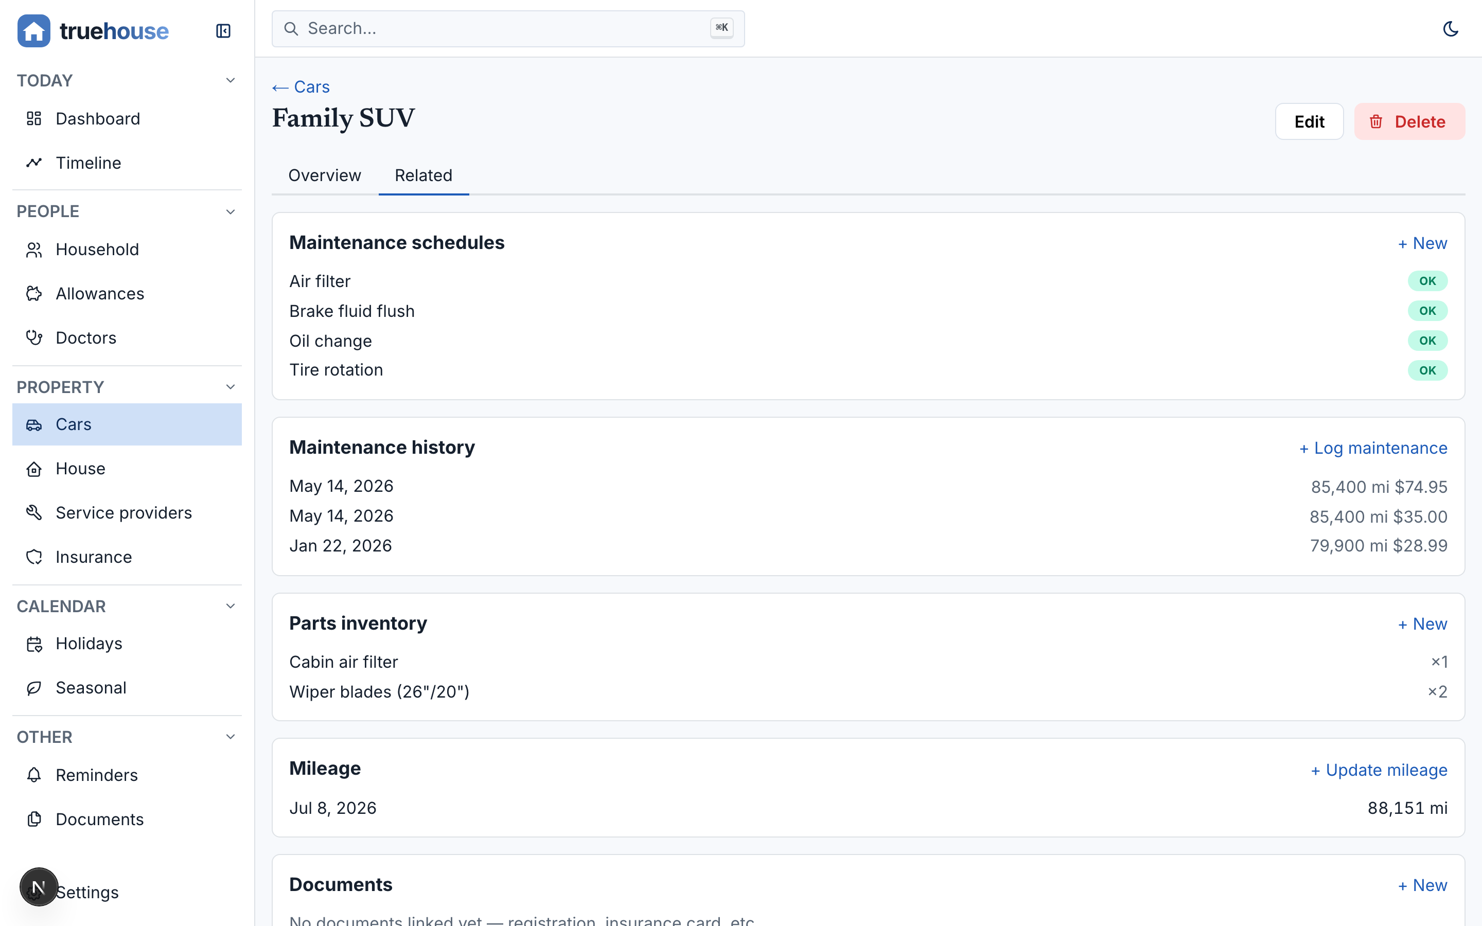Viewport: 1482px width, 926px height.
Task: Go to Household page
Action: pos(127,250)
